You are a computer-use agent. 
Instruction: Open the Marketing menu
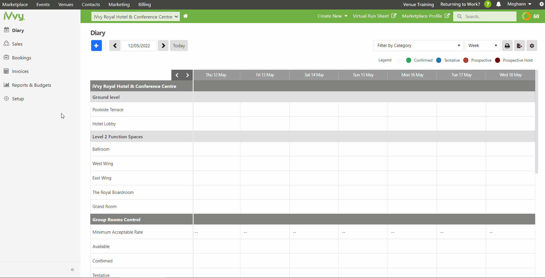[x=119, y=5]
